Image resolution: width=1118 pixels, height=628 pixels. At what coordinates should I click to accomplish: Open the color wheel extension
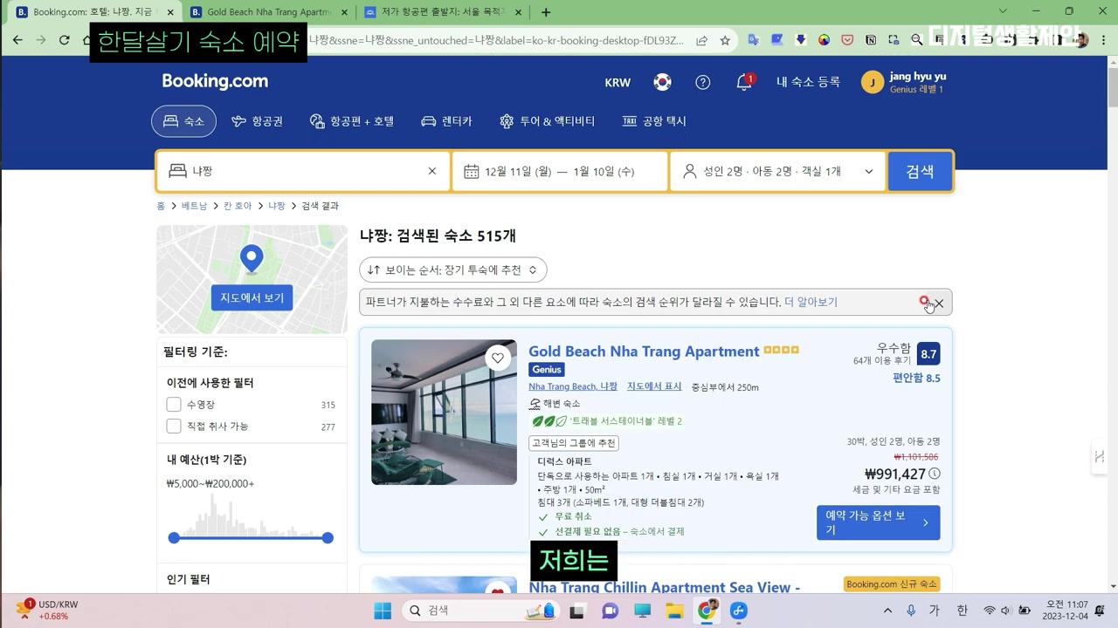pos(824,40)
